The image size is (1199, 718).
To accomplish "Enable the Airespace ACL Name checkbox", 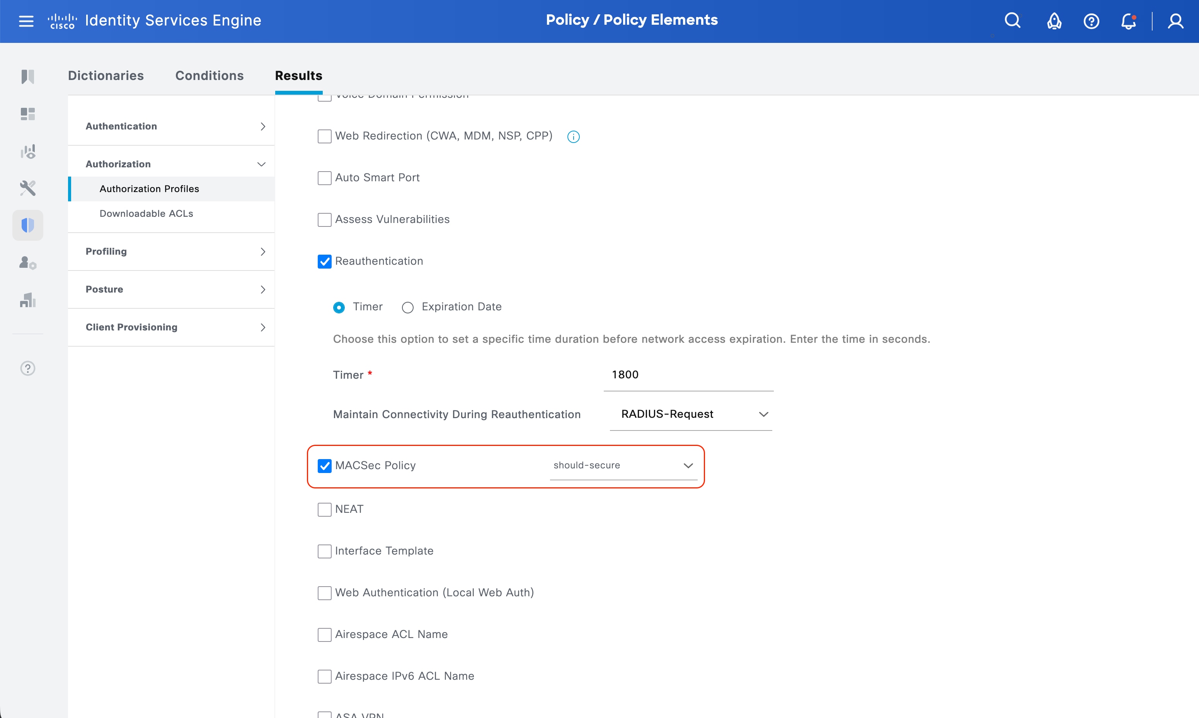I will pyautogui.click(x=325, y=635).
